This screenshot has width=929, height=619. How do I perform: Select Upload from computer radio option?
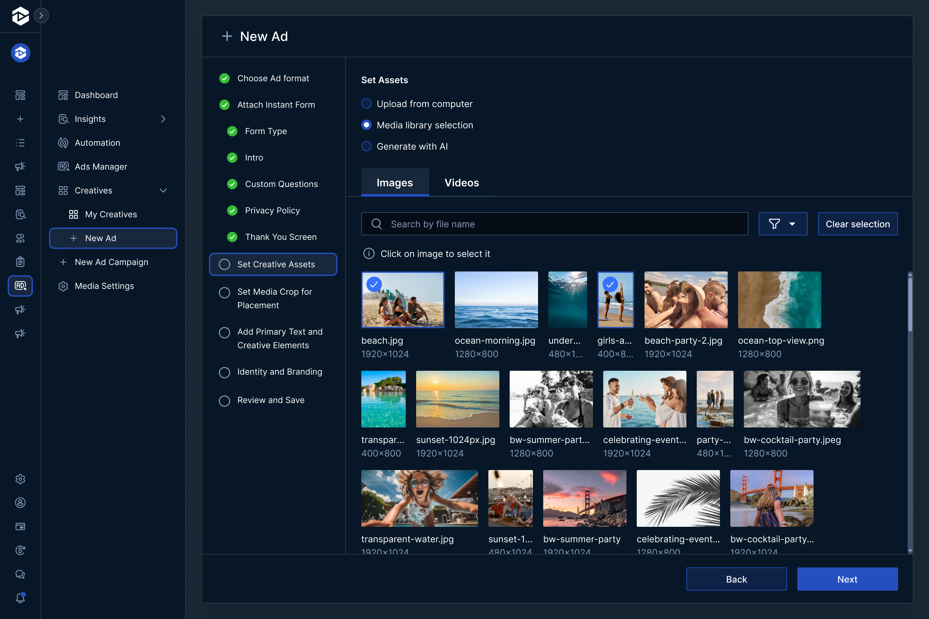(x=366, y=104)
